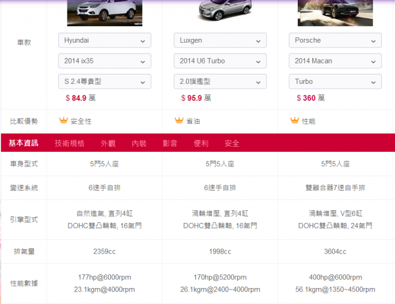Click the 自然進氣, 直列4缸 engine text
The image size is (395, 304).
[x=105, y=214]
